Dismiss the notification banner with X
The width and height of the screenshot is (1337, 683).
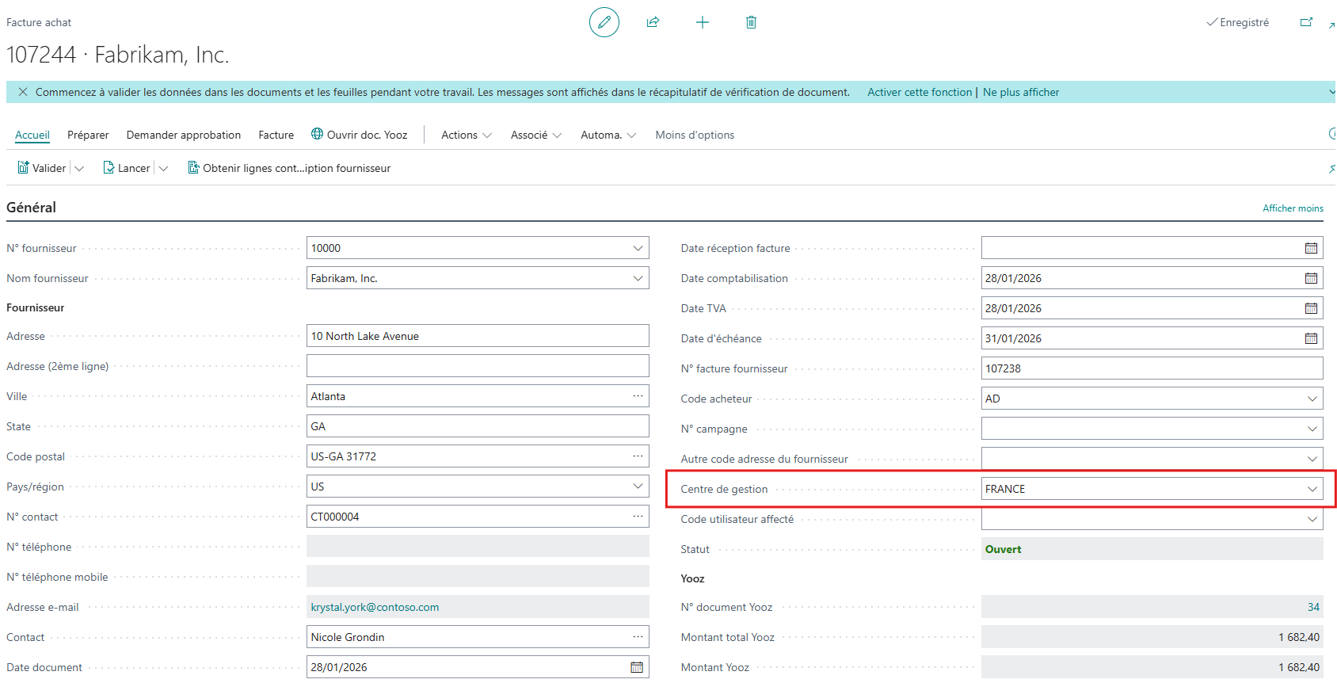(x=23, y=92)
